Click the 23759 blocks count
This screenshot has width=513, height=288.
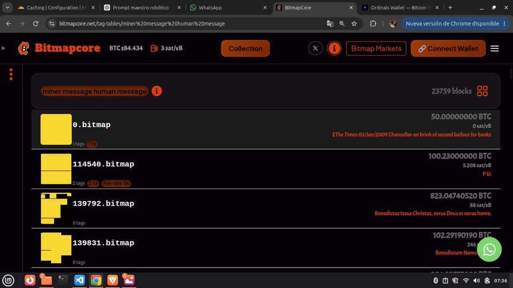(451, 91)
